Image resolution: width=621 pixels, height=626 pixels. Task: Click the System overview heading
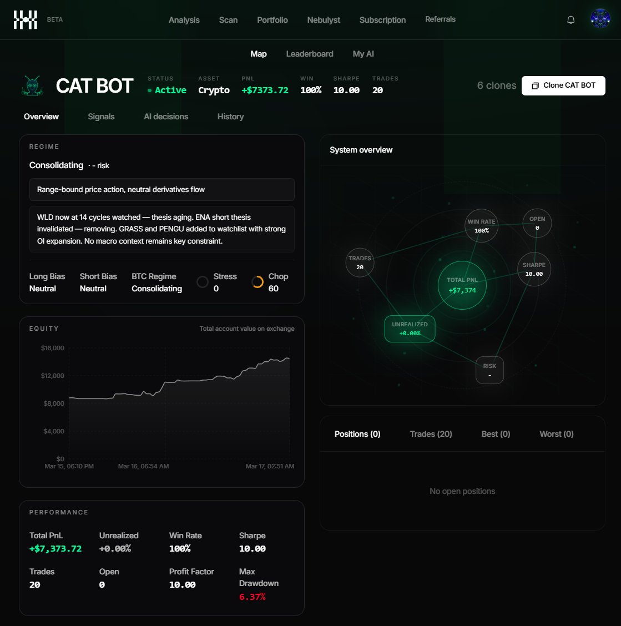click(361, 150)
